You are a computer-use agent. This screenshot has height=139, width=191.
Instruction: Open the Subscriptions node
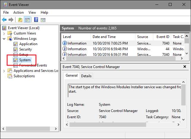pos(24,76)
